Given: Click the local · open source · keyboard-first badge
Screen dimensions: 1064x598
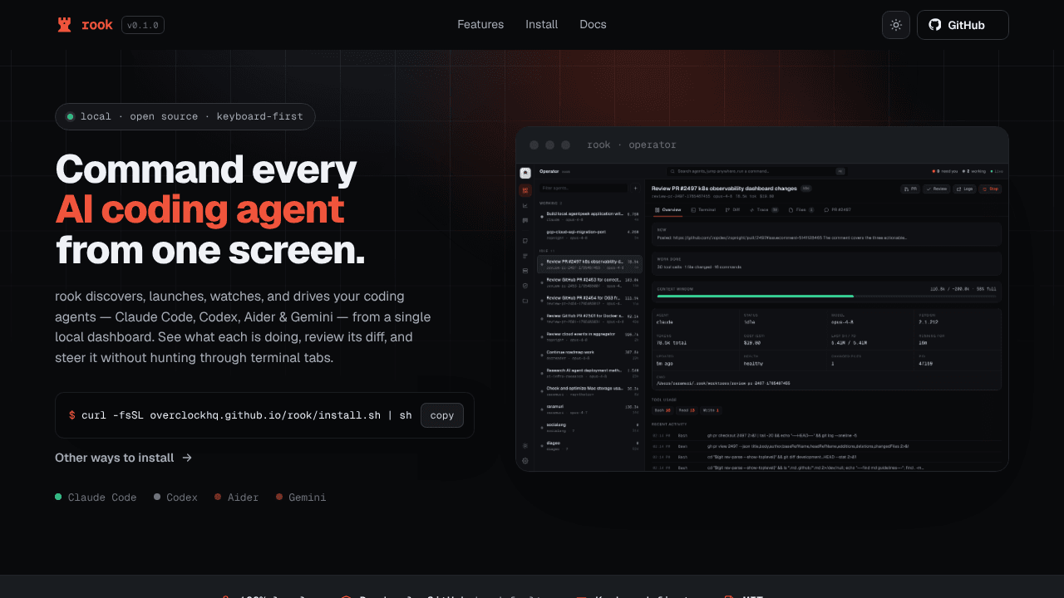Looking at the screenshot, I should [x=185, y=116].
